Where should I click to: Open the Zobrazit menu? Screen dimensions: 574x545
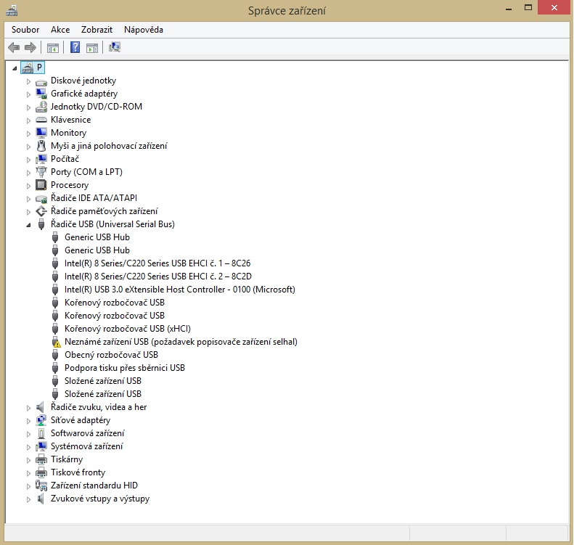(x=97, y=30)
